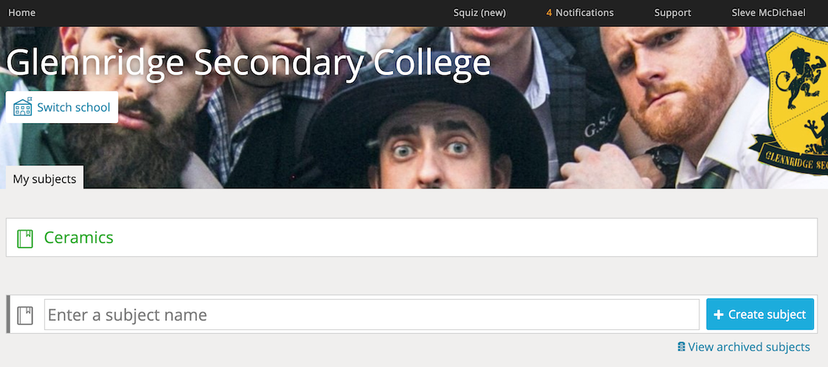This screenshot has width=828, height=367.
Task: Follow the View archived subjects link
Action: 748,346
